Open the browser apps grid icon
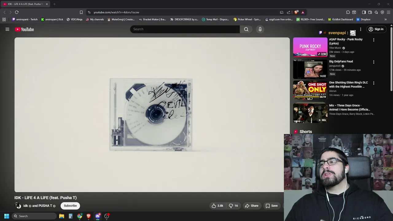 point(4,19)
